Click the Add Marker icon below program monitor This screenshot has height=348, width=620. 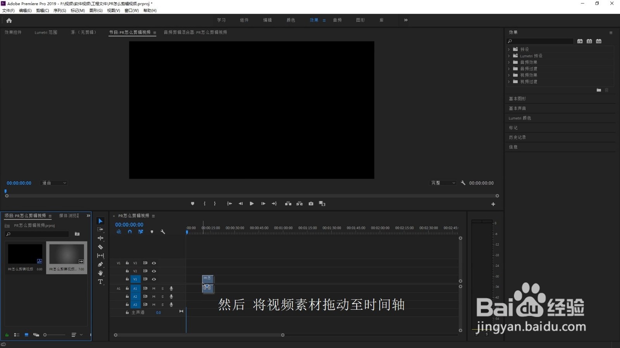pyautogui.click(x=193, y=203)
